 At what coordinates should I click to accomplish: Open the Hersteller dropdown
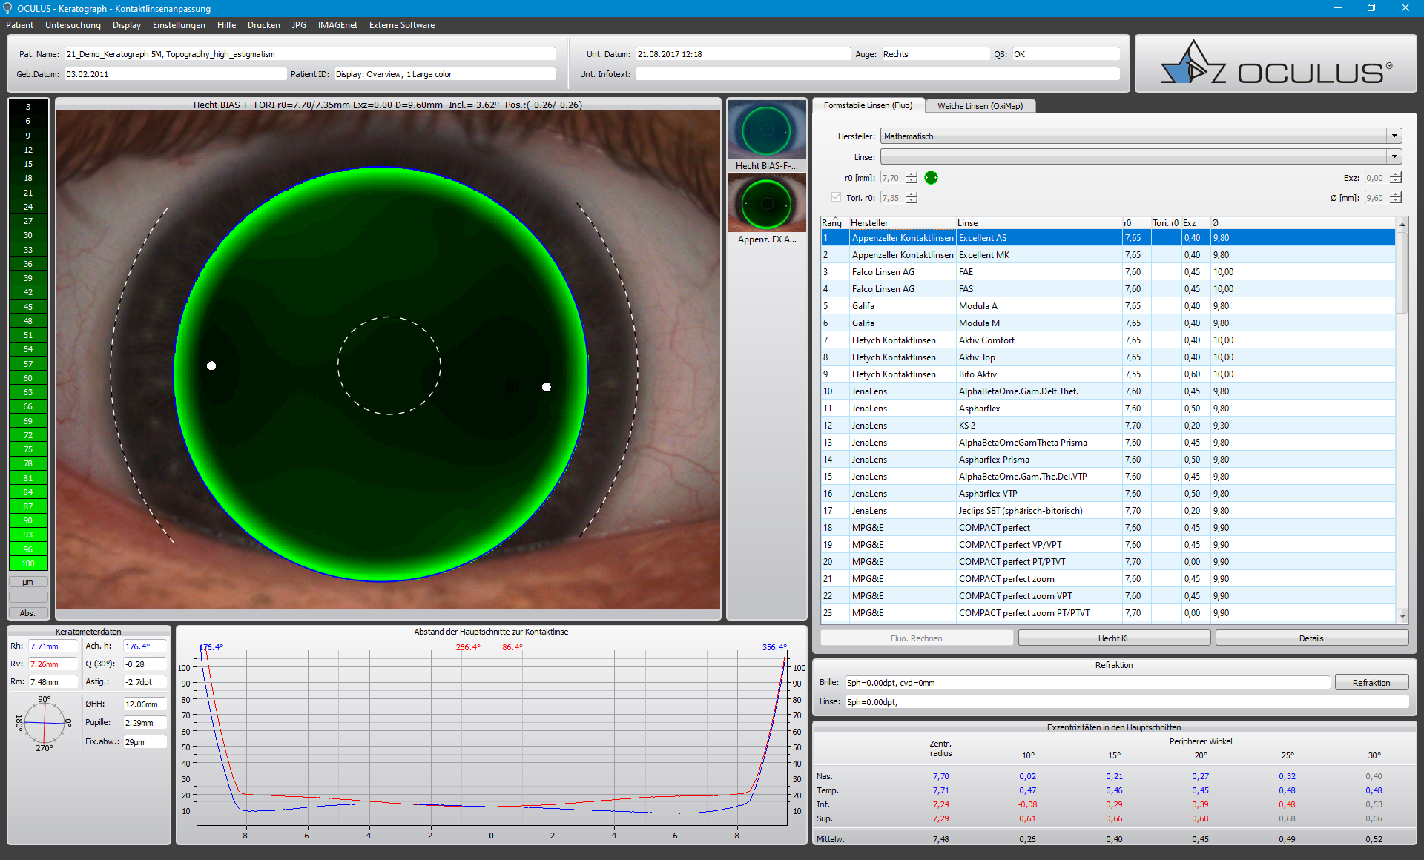[1394, 136]
